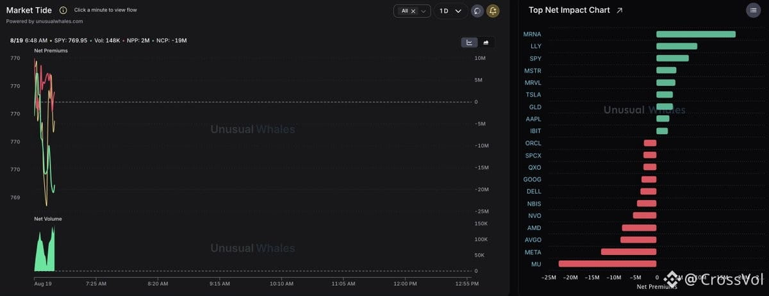Click the META ticker label
This screenshot has height=296, width=769.
pyautogui.click(x=533, y=252)
